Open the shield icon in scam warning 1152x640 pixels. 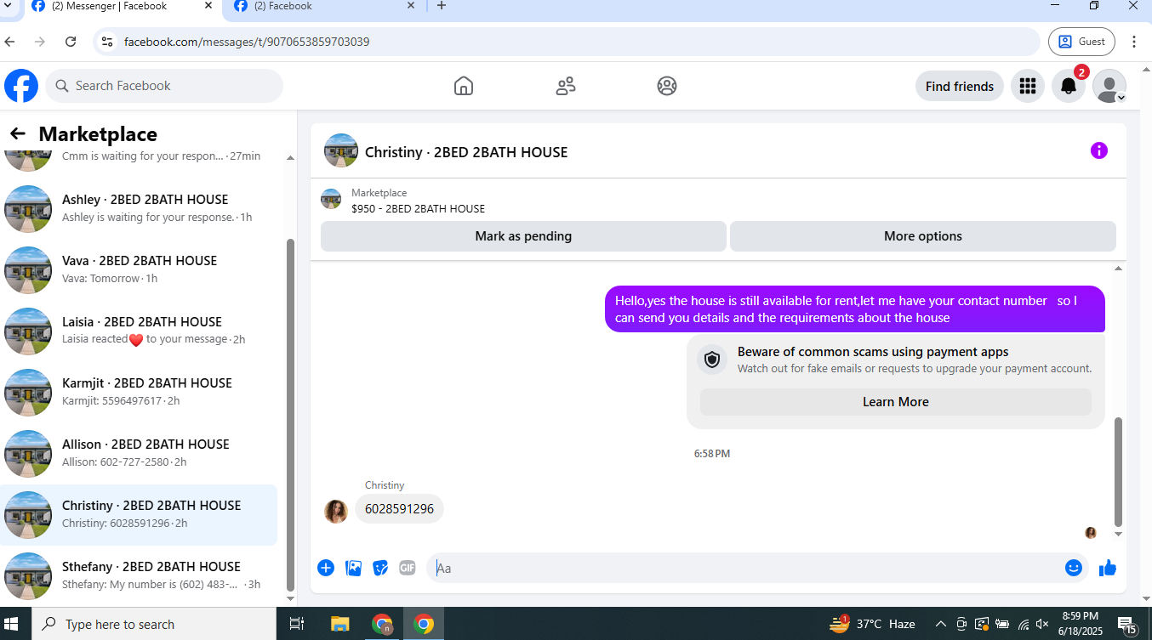click(713, 360)
